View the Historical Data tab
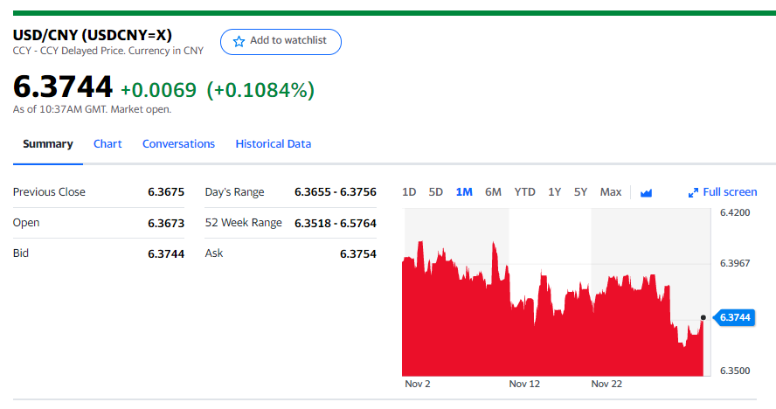 (x=273, y=144)
